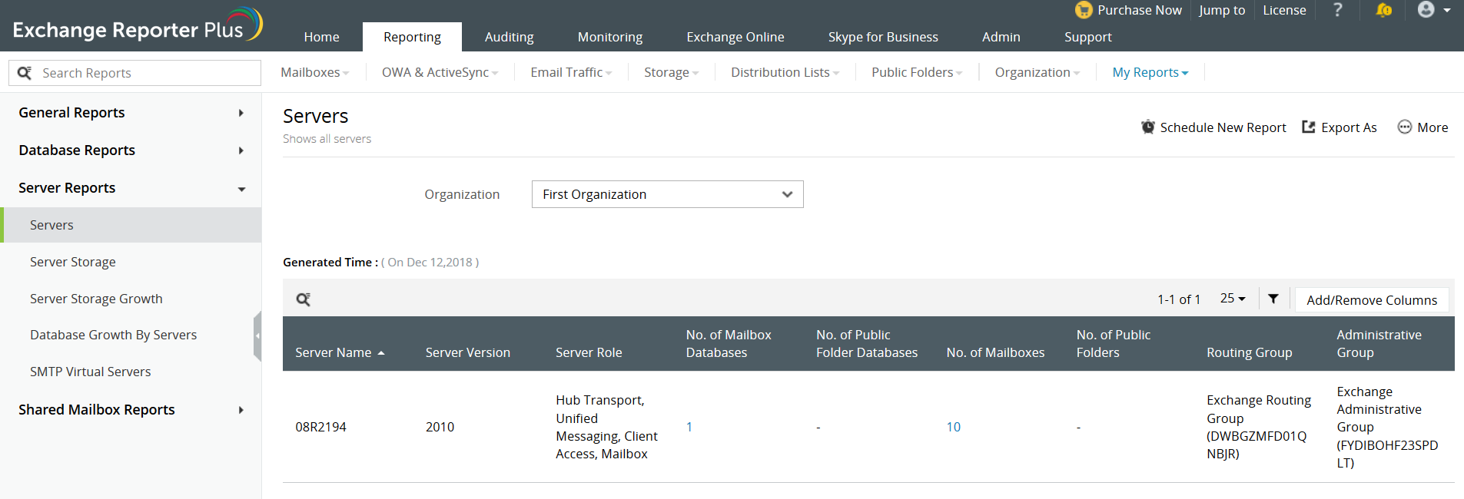Click the No. of Public Folder Databases header
This screenshot has height=499, width=1464.
(x=866, y=344)
